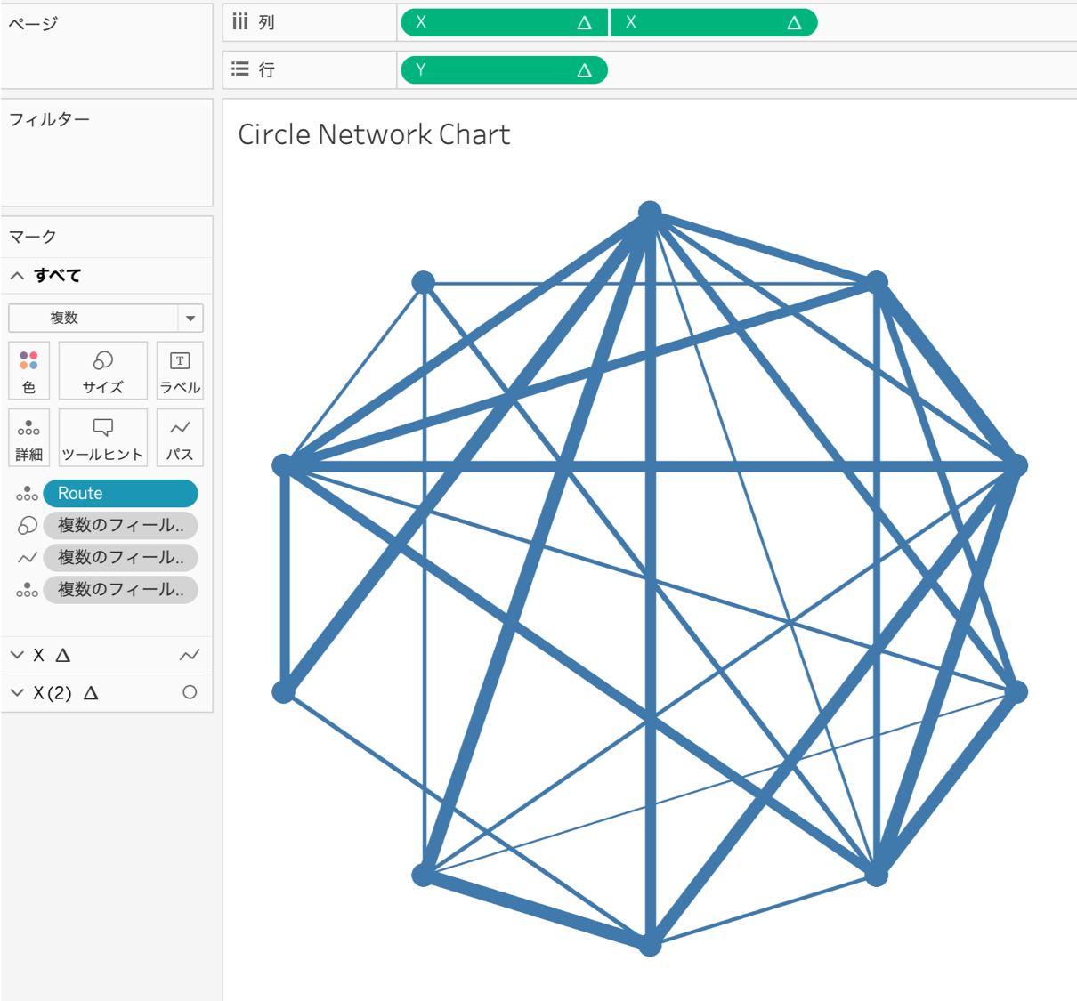
Task: Click the delta icon on the Y row pill
Action: [584, 70]
